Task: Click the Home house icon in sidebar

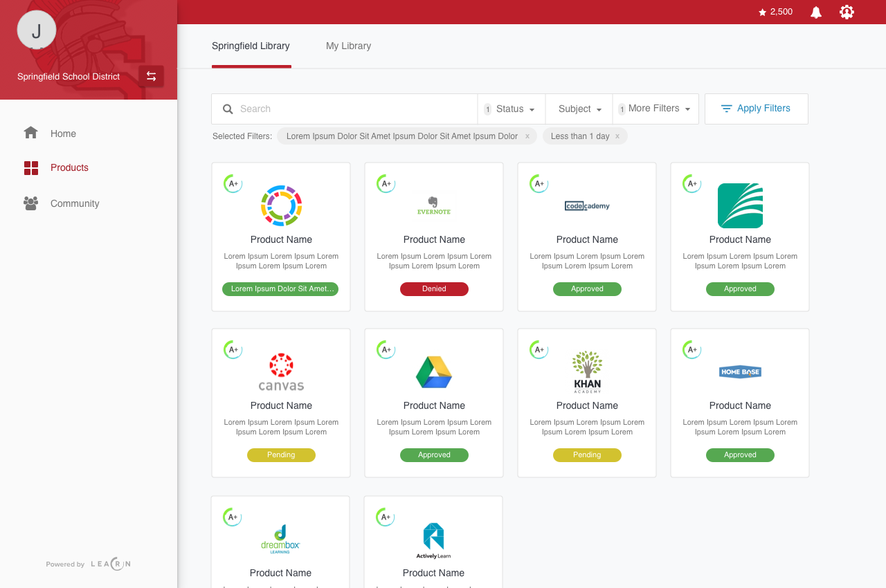Action: point(30,133)
